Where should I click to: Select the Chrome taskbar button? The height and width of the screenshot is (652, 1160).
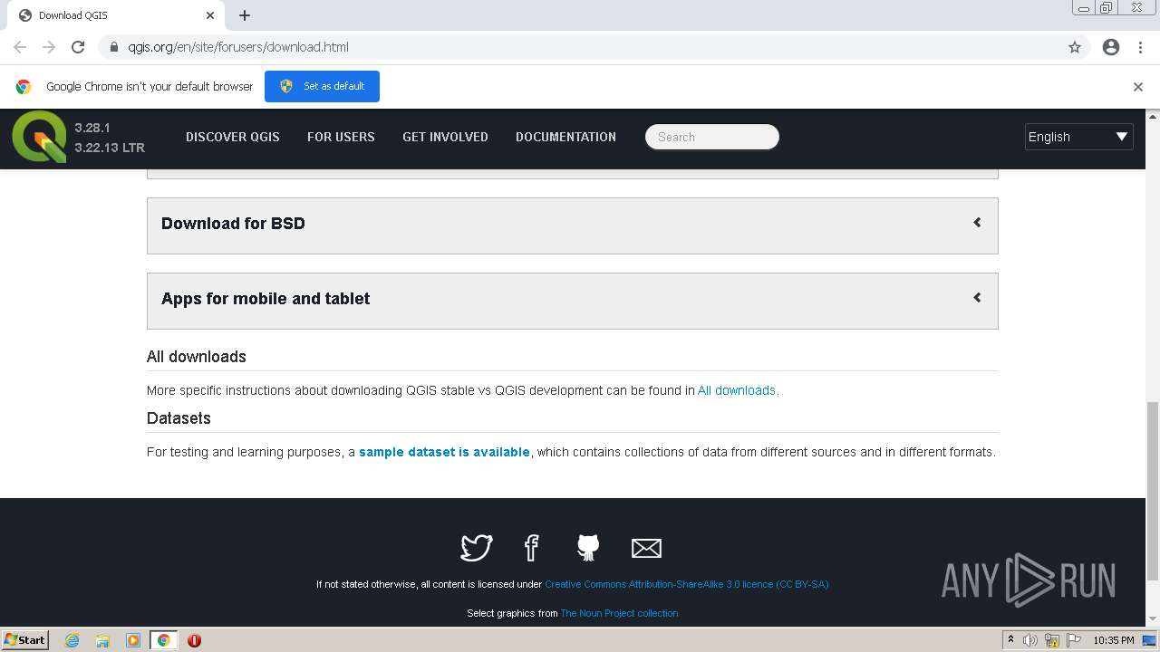click(x=164, y=640)
